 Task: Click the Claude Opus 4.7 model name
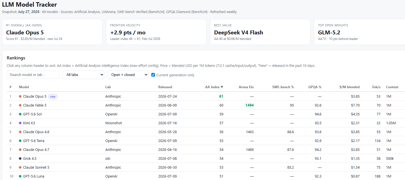(x=36, y=149)
